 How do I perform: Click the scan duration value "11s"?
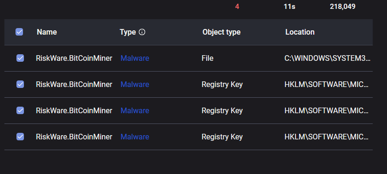click(289, 7)
